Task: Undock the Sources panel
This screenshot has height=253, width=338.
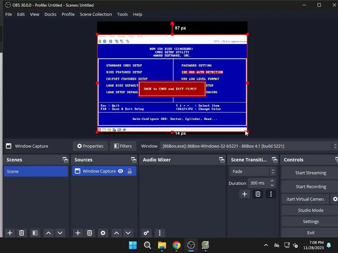Action: (x=133, y=160)
